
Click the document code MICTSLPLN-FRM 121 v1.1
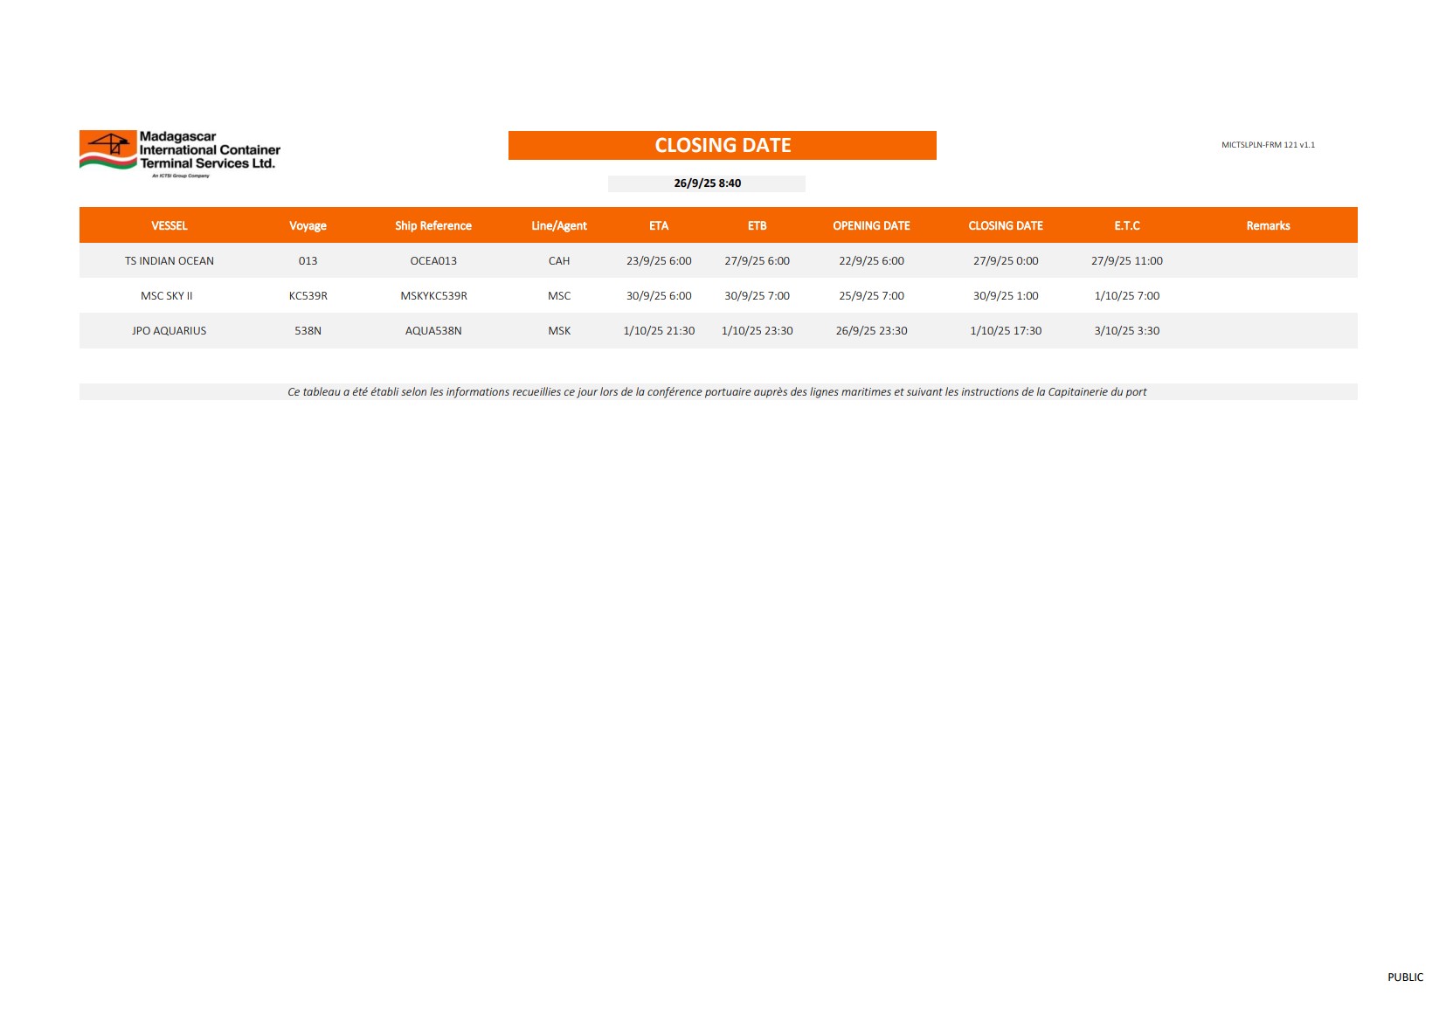coord(1268,145)
